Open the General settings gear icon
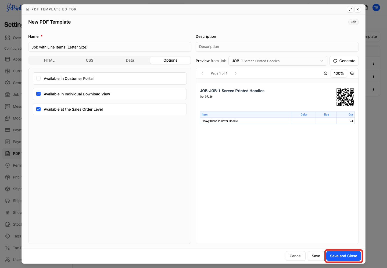Image resolution: width=387 pixels, height=268 pixels. click(x=8, y=83)
